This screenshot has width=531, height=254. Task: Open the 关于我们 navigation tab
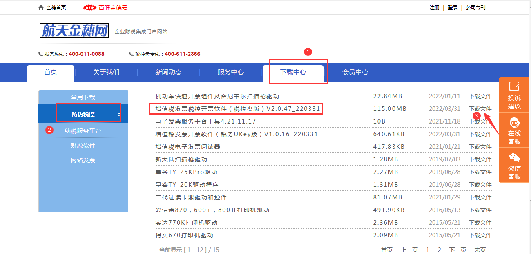tap(106, 72)
